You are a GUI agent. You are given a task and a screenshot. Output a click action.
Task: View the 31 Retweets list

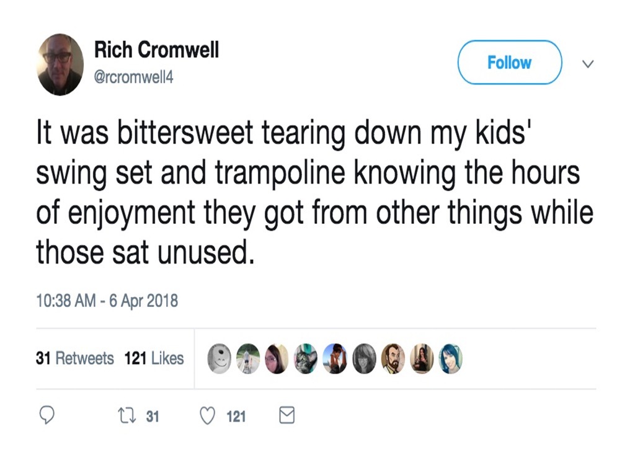[74, 358]
